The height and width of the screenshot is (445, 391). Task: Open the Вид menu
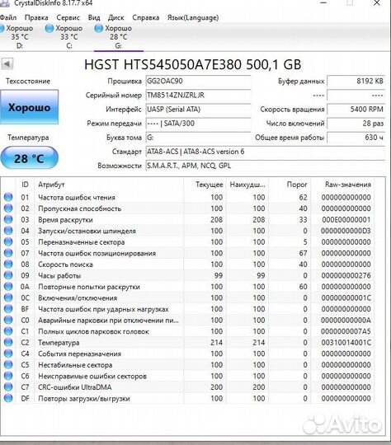pyautogui.click(x=94, y=17)
